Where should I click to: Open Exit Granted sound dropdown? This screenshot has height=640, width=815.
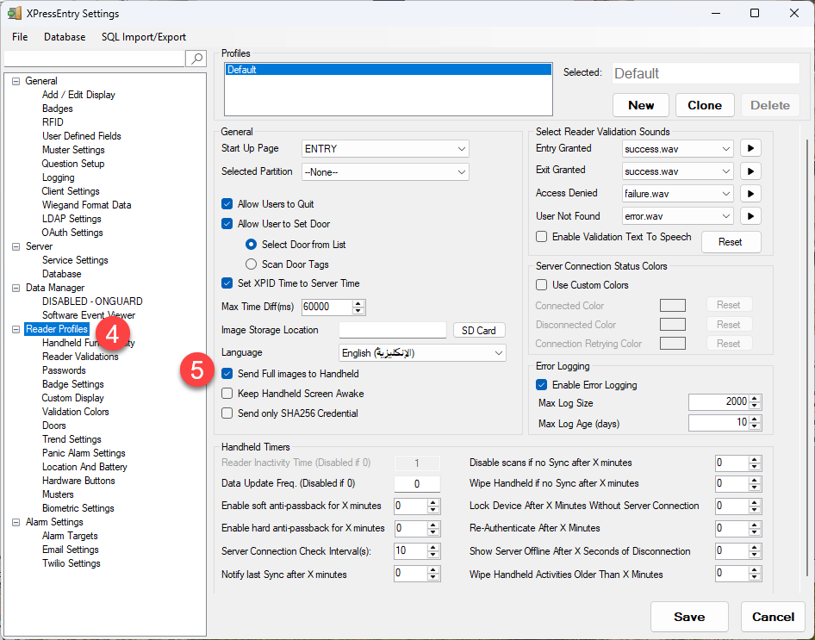677,171
